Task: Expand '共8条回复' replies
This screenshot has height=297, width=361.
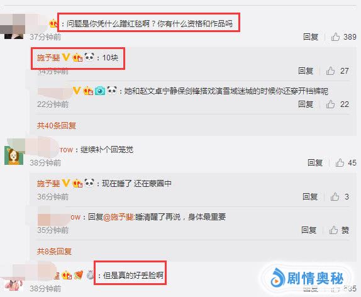Action: pos(54,251)
